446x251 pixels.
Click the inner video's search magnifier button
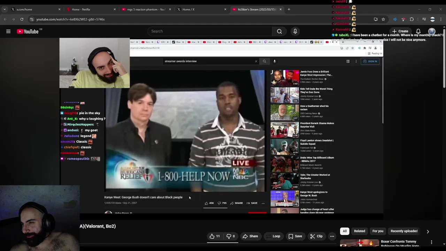click(264, 61)
